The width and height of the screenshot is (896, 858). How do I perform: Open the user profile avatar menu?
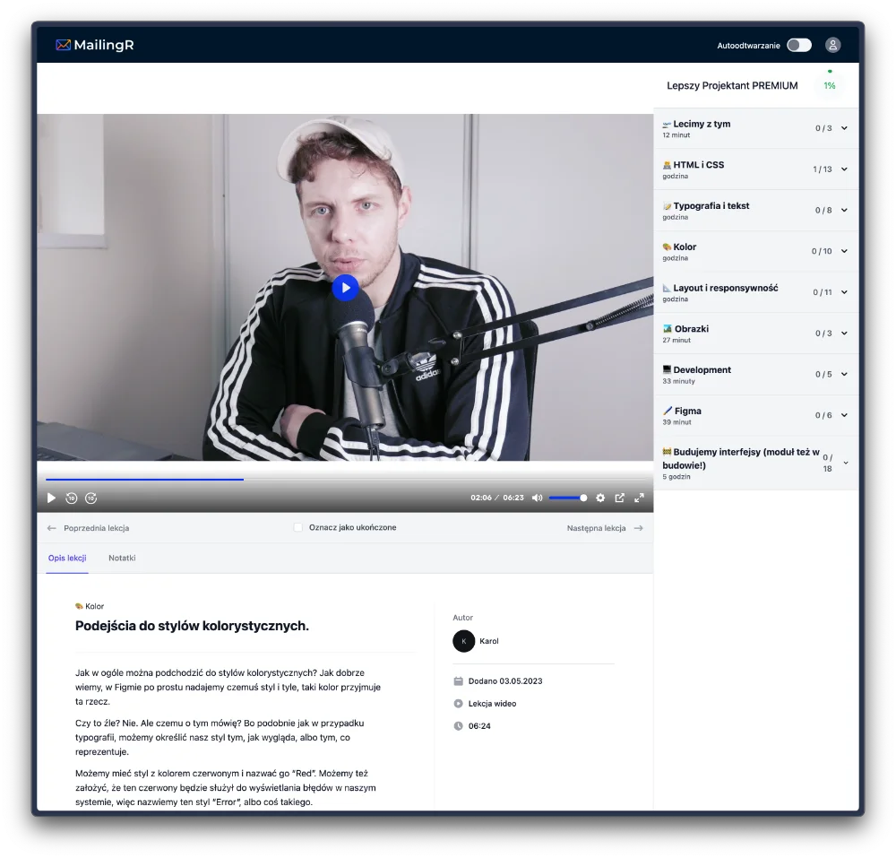tap(833, 45)
